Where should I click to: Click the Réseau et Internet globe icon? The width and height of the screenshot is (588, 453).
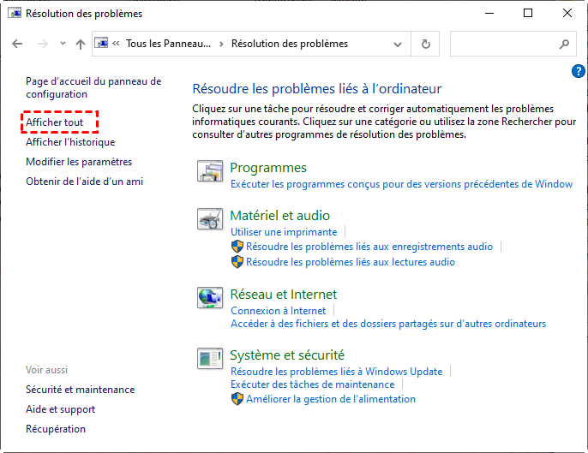210,298
